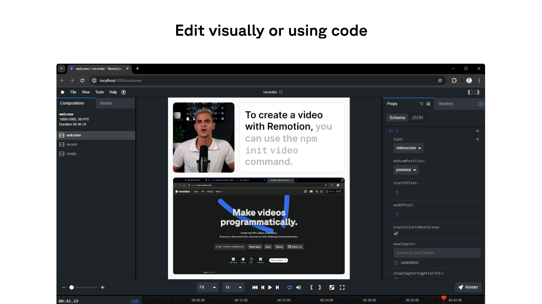The image size is (542, 304).
Task: Open the tab search dropdown arrow
Action: coord(62,69)
